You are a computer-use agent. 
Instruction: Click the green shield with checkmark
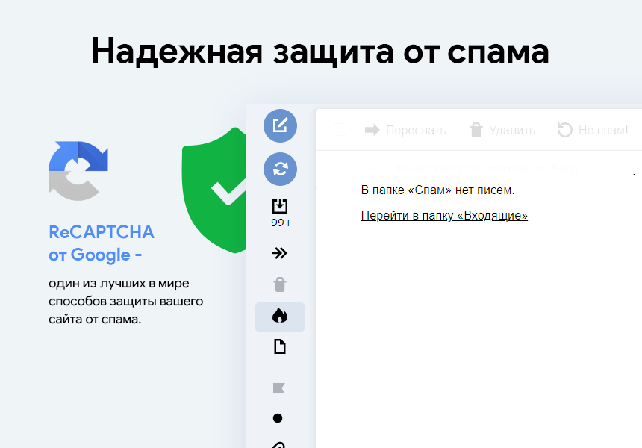coord(216,190)
